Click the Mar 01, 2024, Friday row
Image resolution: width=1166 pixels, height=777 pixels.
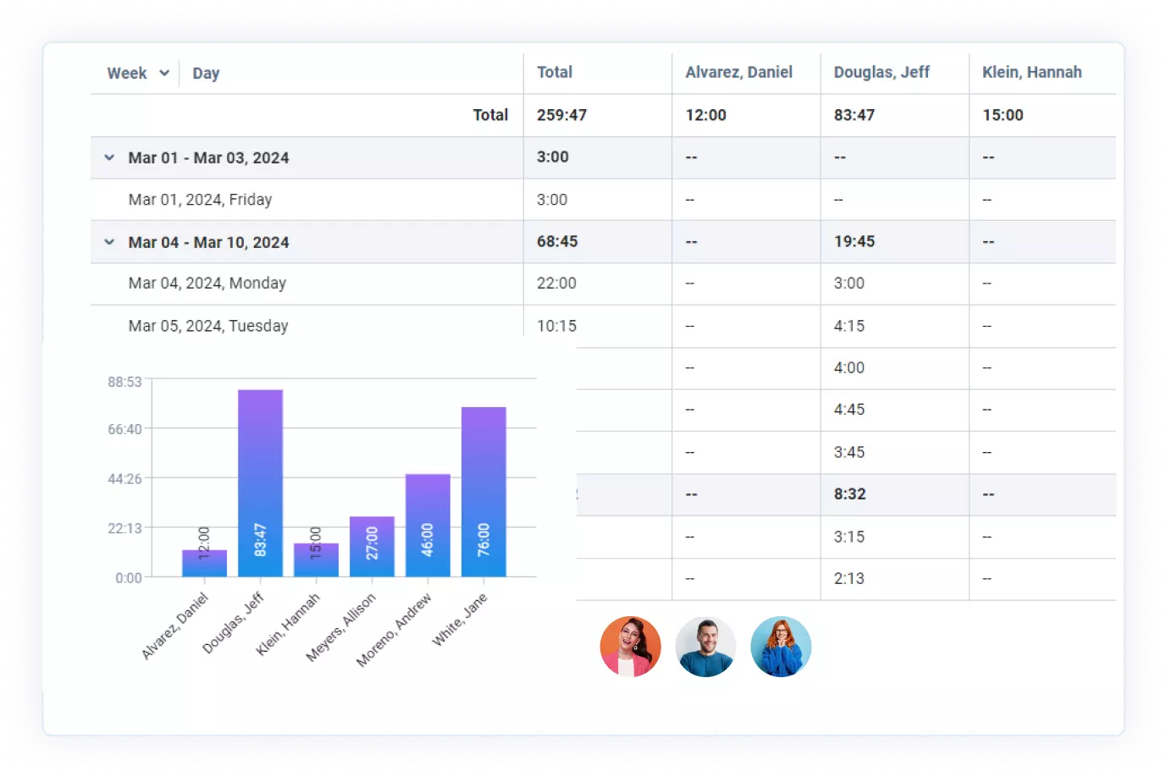(199, 200)
